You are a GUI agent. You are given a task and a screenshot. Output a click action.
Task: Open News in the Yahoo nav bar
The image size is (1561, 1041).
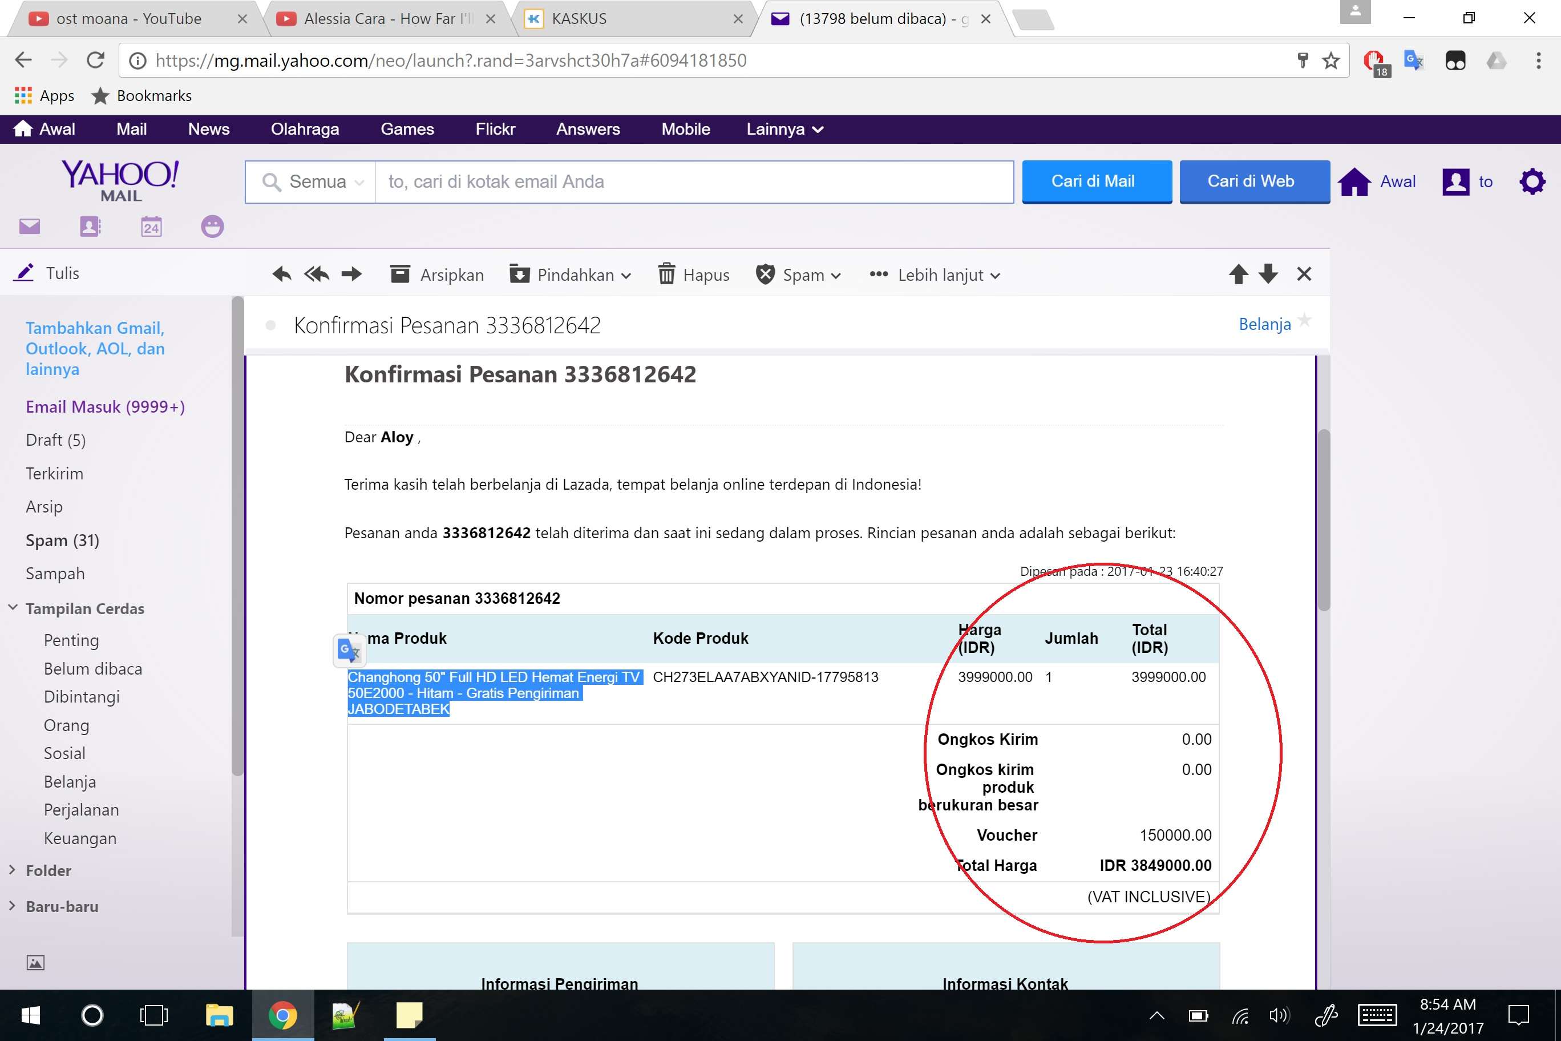[208, 129]
